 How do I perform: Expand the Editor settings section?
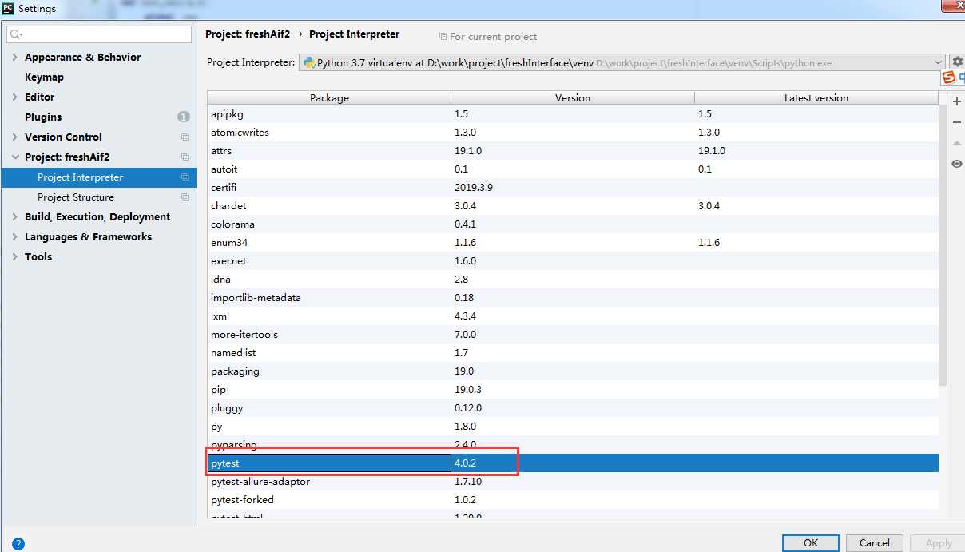click(15, 97)
